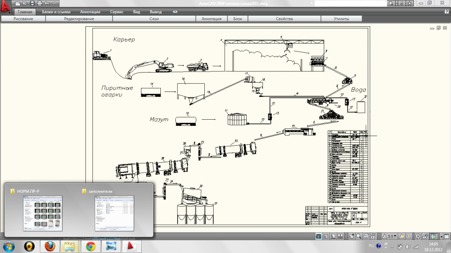451x253 pixels.
Task: Open Firefox from the taskbar
Action: point(50,246)
